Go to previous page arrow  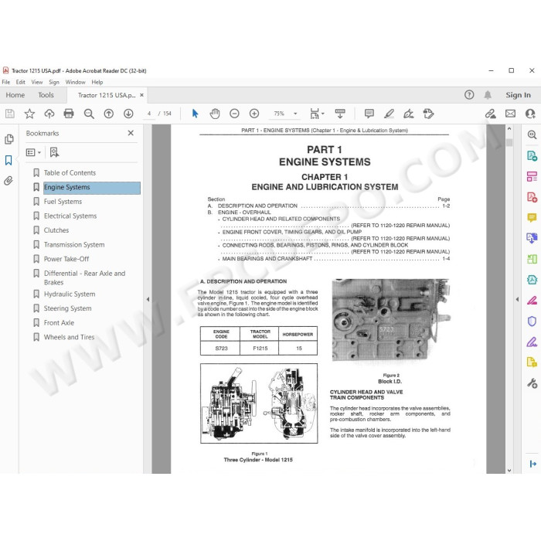coord(109,114)
